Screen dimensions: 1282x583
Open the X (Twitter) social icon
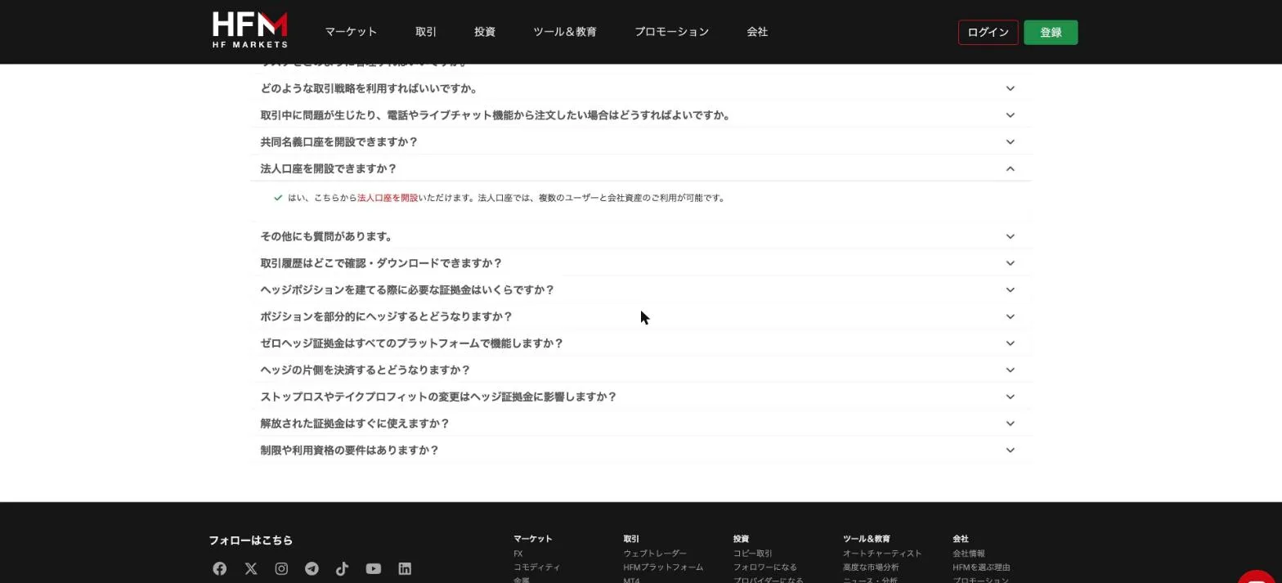coord(251,569)
